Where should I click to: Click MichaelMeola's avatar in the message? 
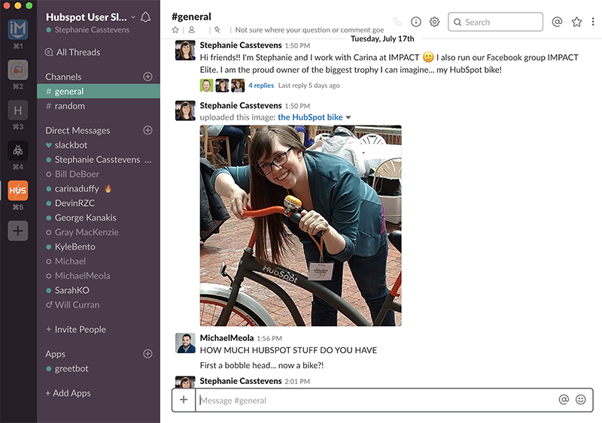(185, 343)
